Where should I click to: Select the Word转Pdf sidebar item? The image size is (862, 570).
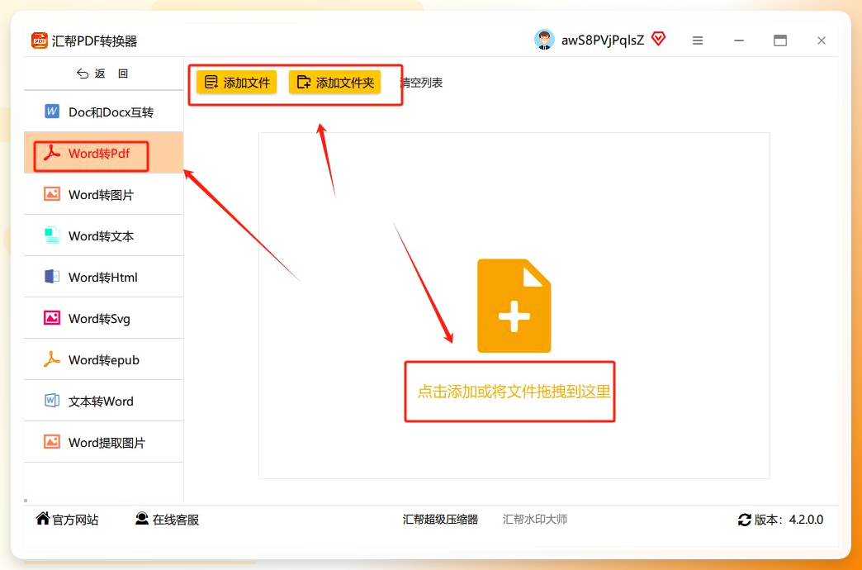(104, 153)
